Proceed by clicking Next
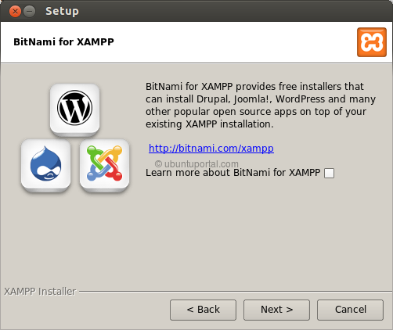The width and height of the screenshot is (393, 330). 276,310
